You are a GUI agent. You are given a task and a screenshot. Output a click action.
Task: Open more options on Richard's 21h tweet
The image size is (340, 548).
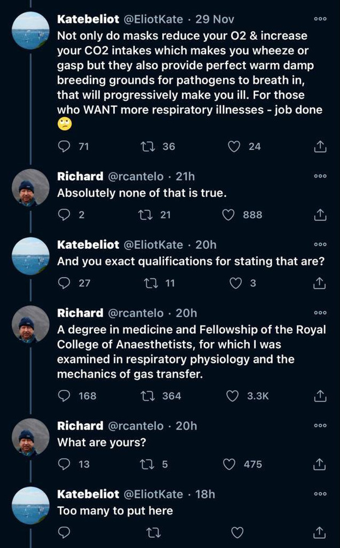320,176
